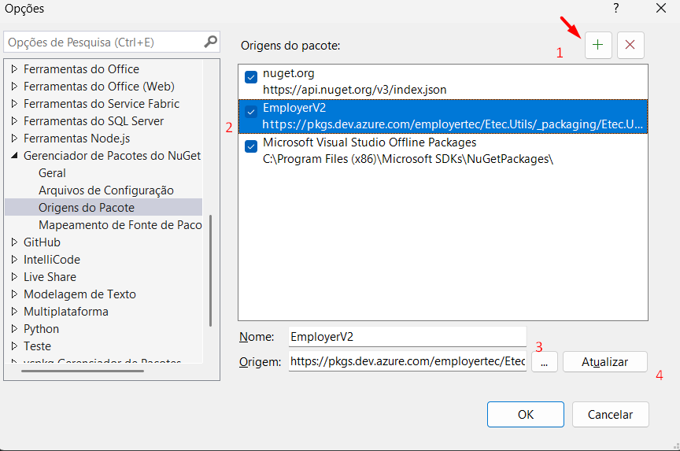Click the search magnifier icon
This screenshot has height=451, width=680.
pos(210,42)
